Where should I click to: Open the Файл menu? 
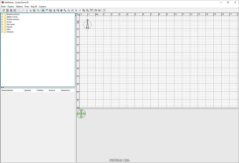point(3,7)
